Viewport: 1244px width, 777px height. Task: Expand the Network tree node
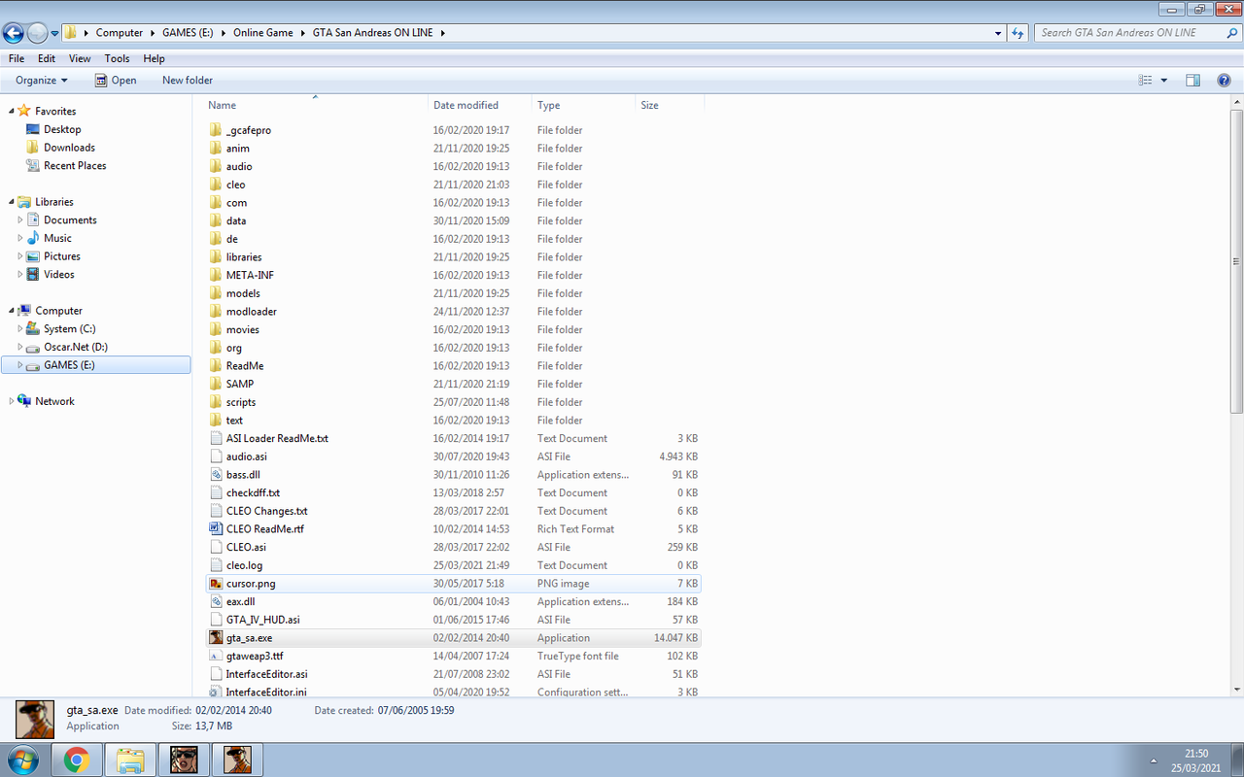click(12, 401)
